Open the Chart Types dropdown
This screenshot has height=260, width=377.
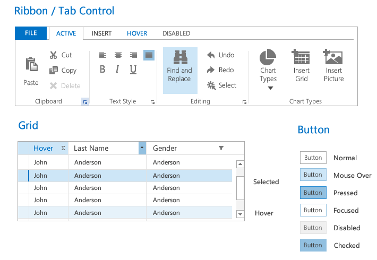click(270, 88)
